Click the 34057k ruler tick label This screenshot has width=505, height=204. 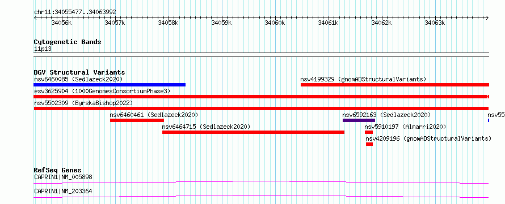click(115, 23)
